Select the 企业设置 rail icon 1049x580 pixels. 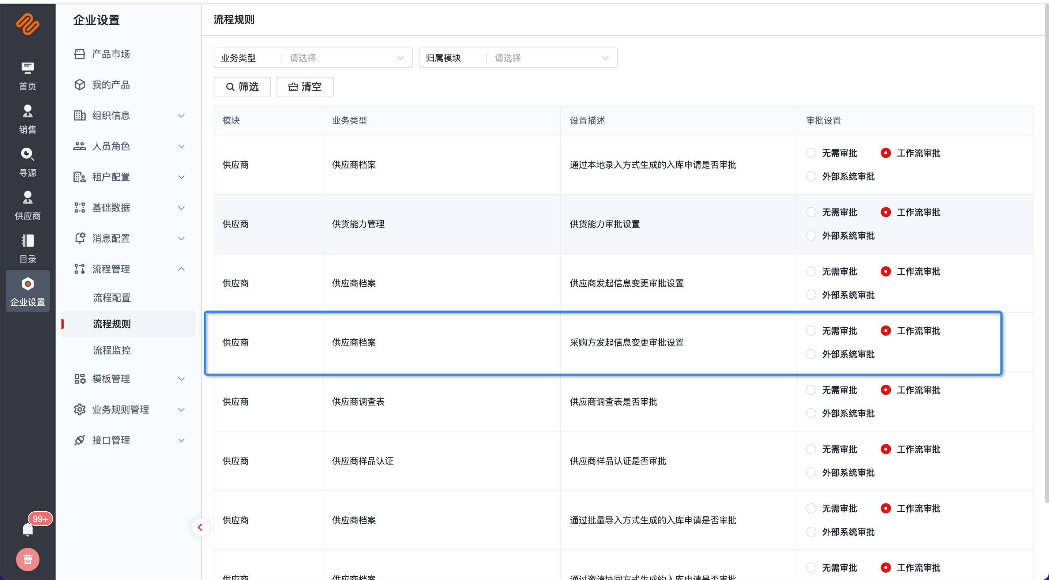28,291
